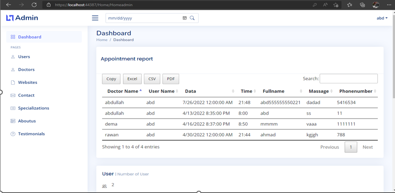Image resolution: width=395 pixels, height=193 pixels.
Task: Select Testimonials in the sidebar
Action: click(x=31, y=134)
